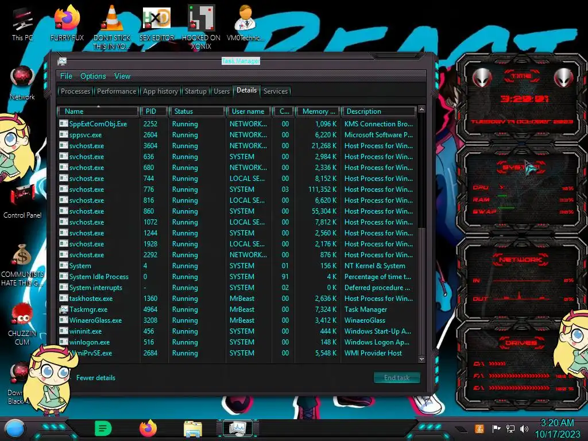The image size is (588, 441).
Task: Select the WinaeroGlass.exe process row
Action: [237, 320]
